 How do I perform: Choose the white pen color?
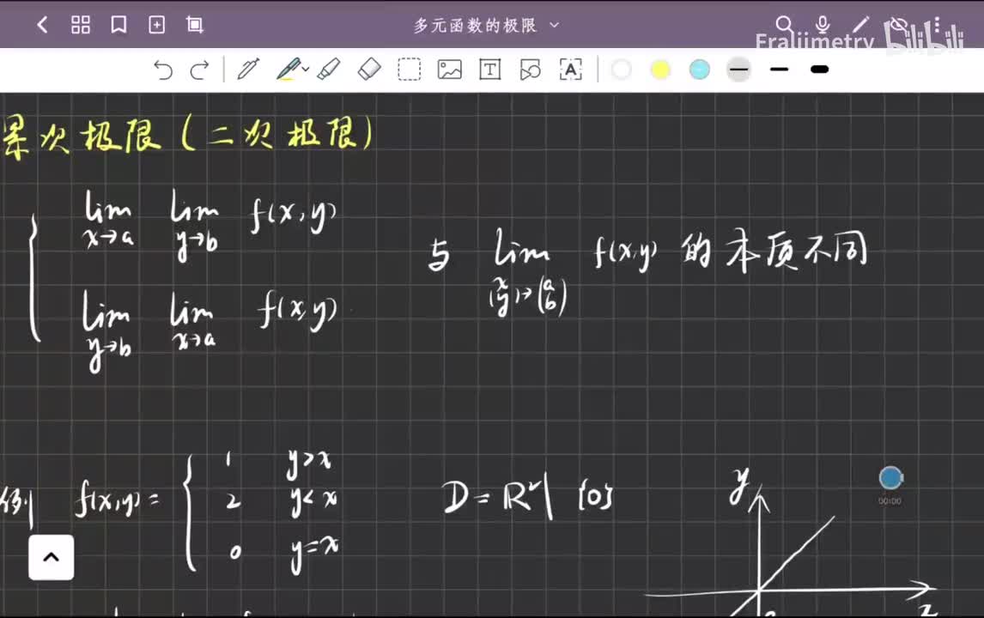621,70
